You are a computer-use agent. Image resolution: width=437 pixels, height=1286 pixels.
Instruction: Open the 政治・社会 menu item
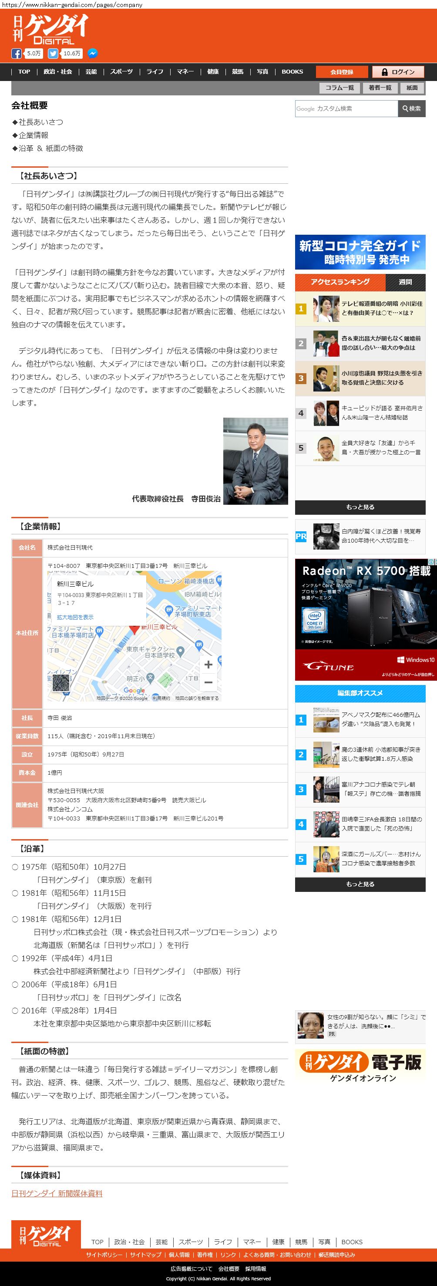(x=58, y=72)
